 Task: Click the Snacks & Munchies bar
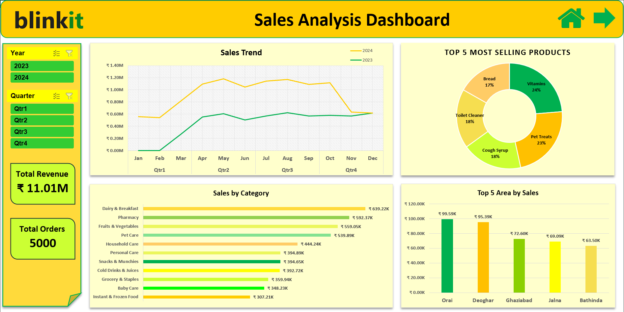[x=212, y=262]
